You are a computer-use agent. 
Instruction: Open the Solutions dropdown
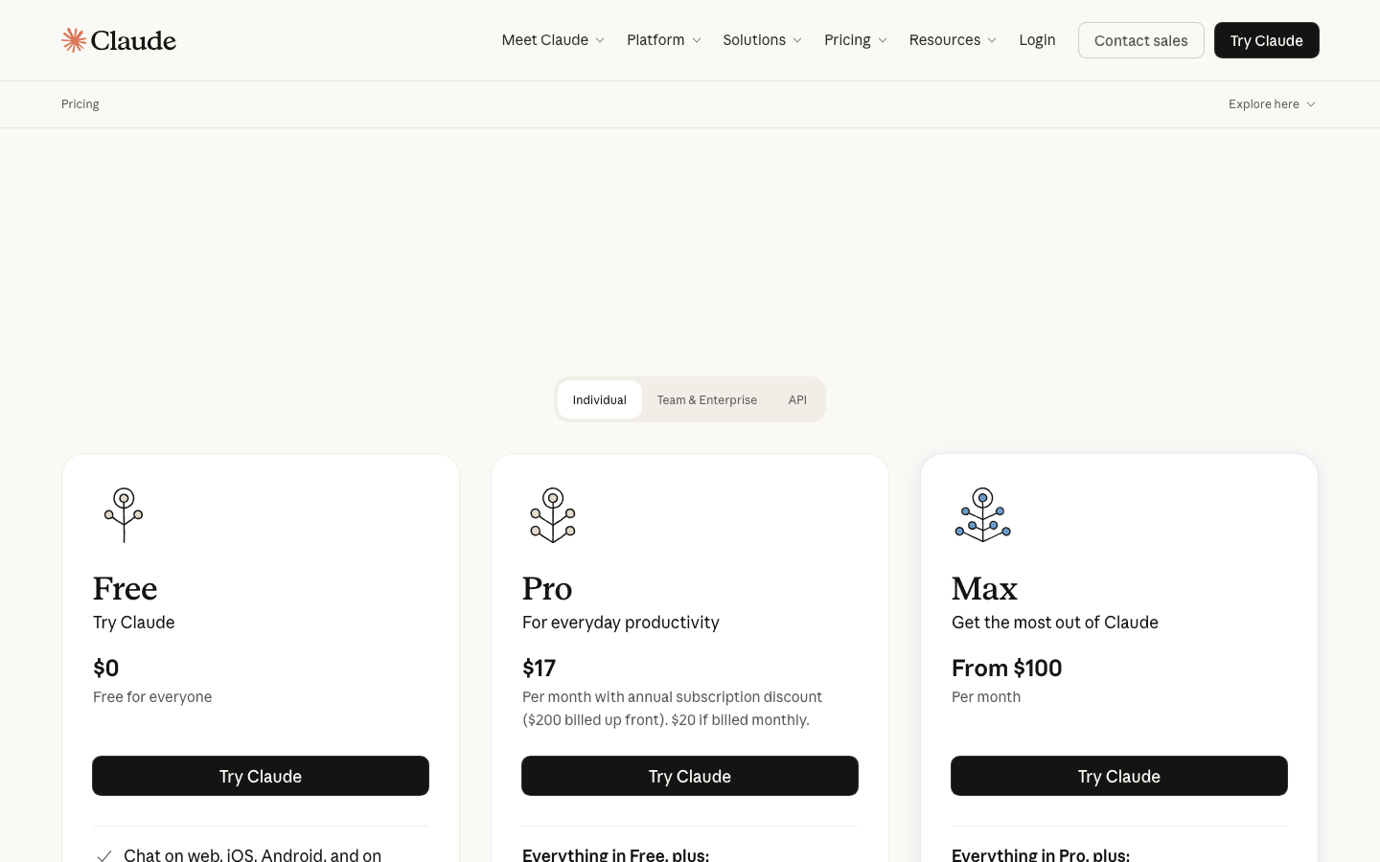coord(762,40)
